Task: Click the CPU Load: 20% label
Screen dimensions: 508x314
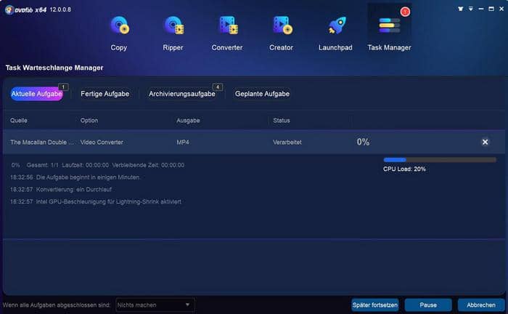Action: 404,169
